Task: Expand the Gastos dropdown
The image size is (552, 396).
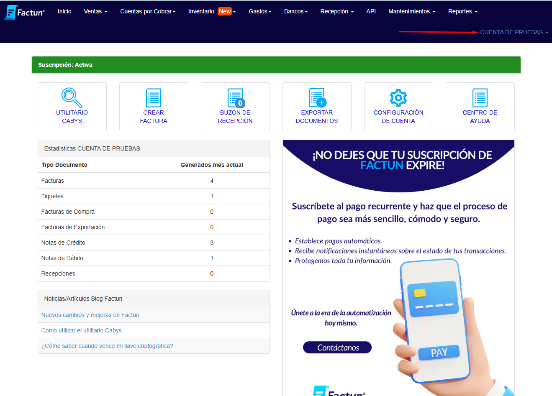Action: point(260,11)
